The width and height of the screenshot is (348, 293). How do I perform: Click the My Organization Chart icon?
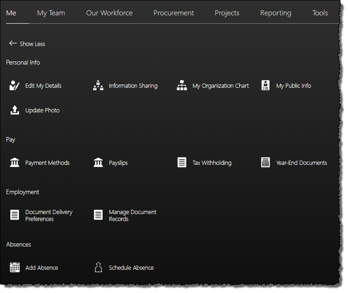182,85
